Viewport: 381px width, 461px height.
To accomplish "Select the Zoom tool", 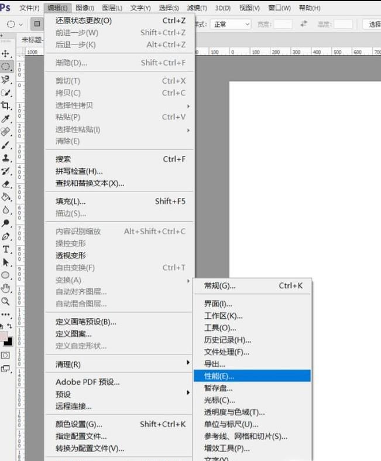I will [x=6, y=301].
